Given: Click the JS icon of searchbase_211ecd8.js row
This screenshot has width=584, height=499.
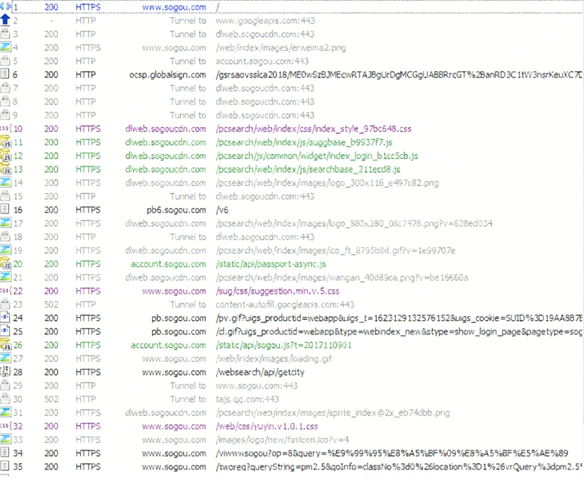Looking at the screenshot, I should tap(6, 169).
